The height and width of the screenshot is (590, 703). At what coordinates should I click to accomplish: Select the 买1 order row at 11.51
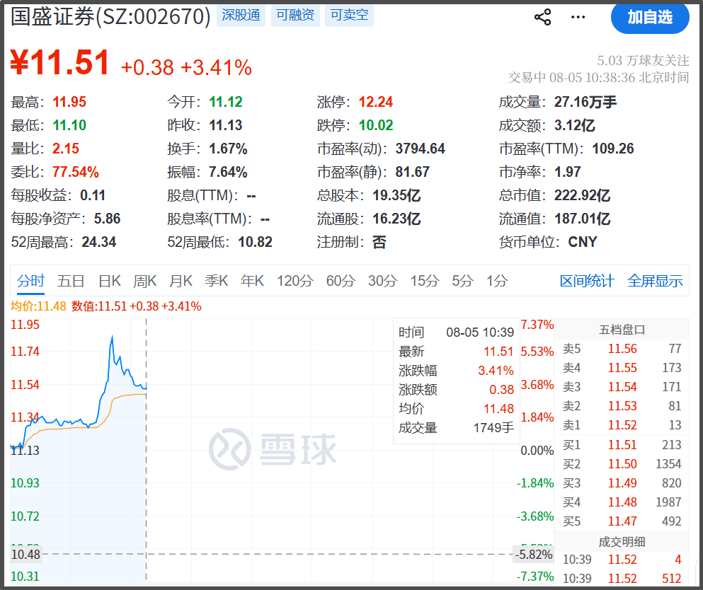[622, 445]
